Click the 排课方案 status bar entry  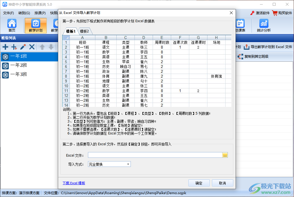(21, 193)
